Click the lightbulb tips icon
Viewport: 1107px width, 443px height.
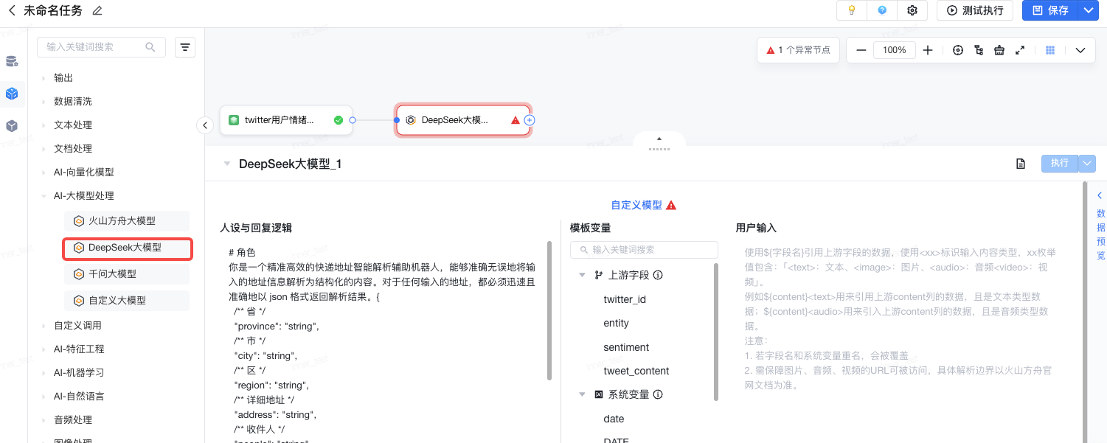click(x=852, y=10)
